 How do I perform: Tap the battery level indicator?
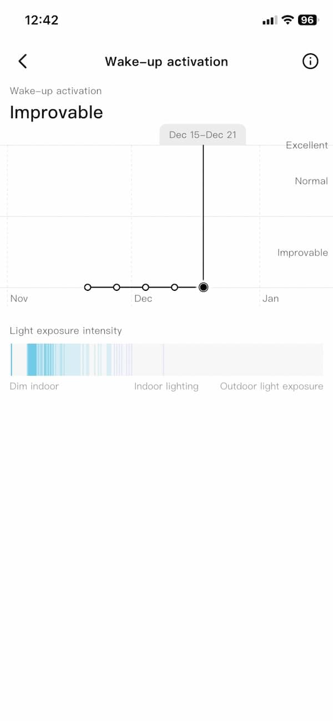tap(307, 21)
